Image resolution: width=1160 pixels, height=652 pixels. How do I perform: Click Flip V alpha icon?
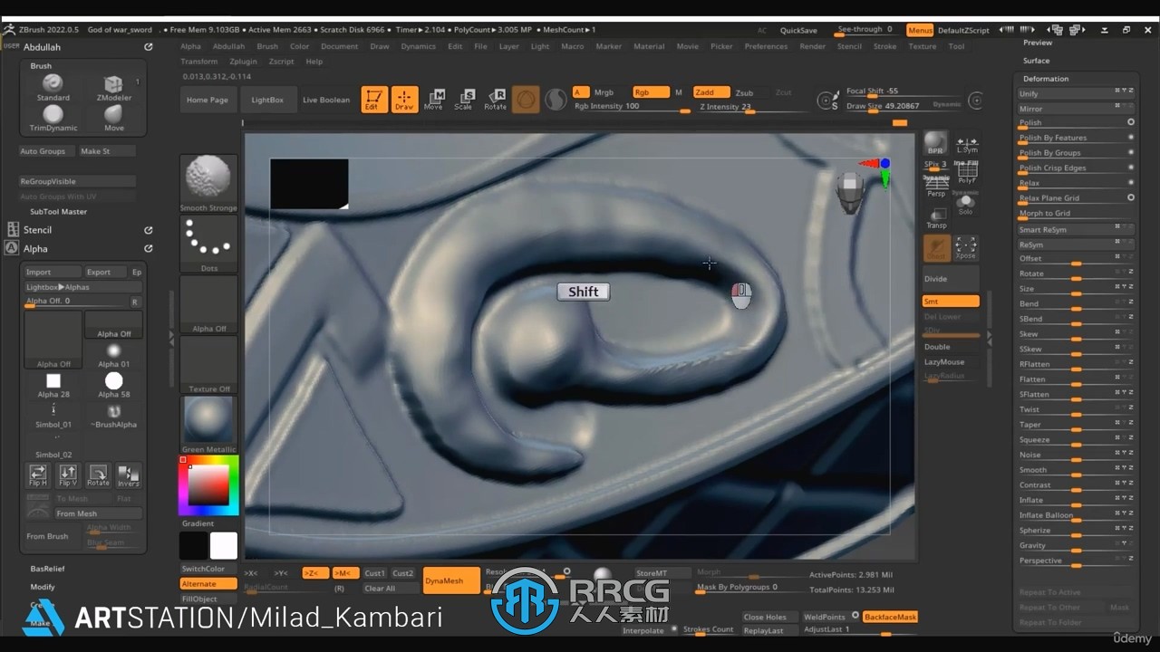tap(68, 475)
